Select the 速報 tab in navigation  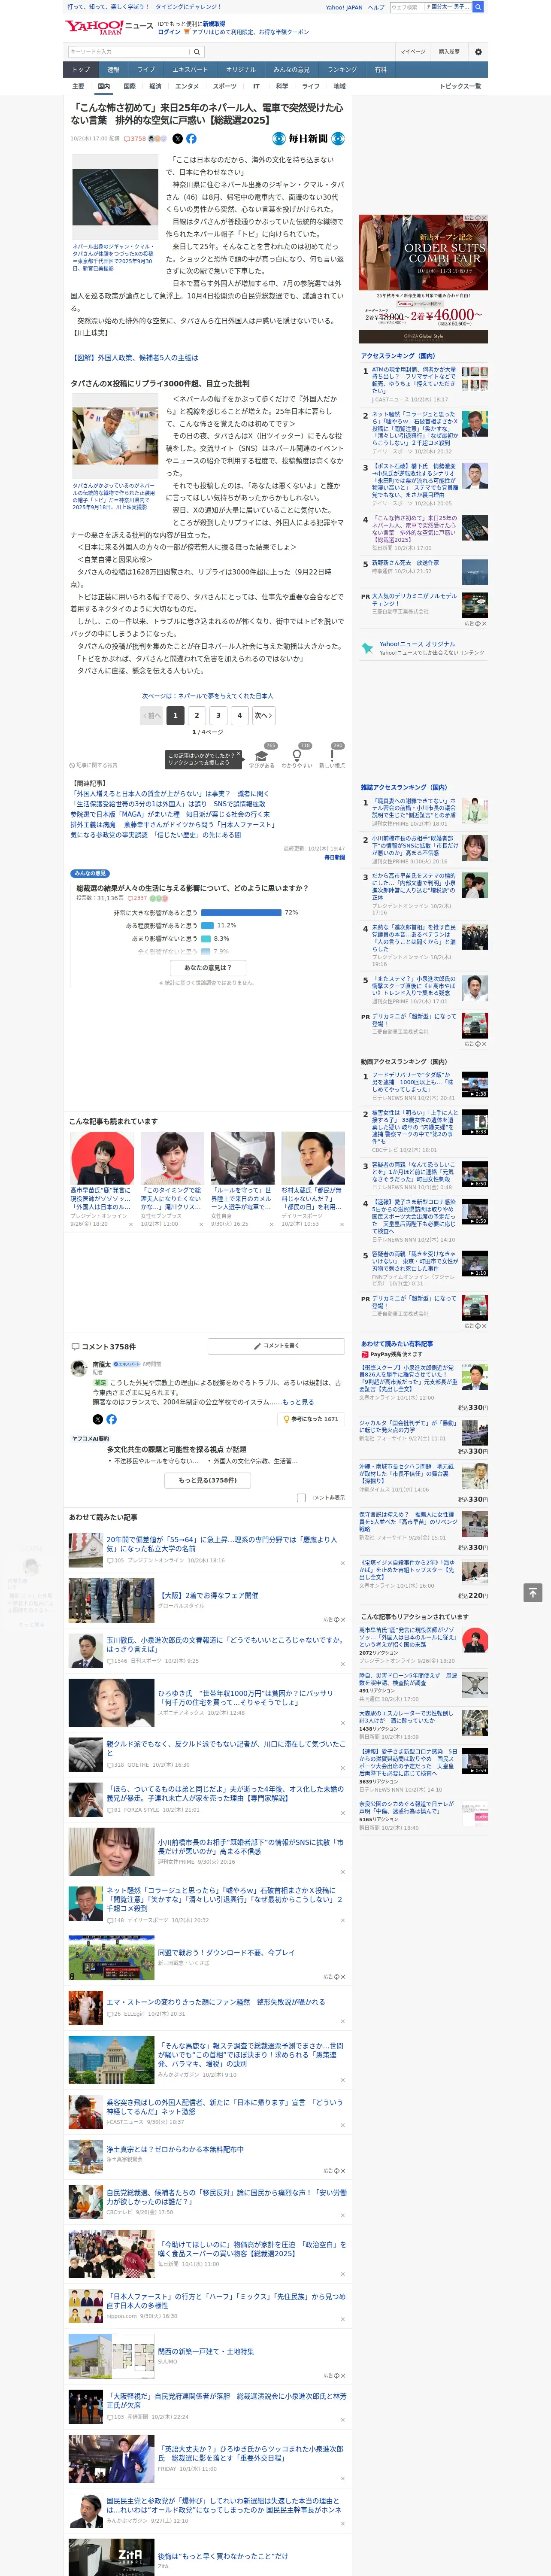click(x=113, y=69)
